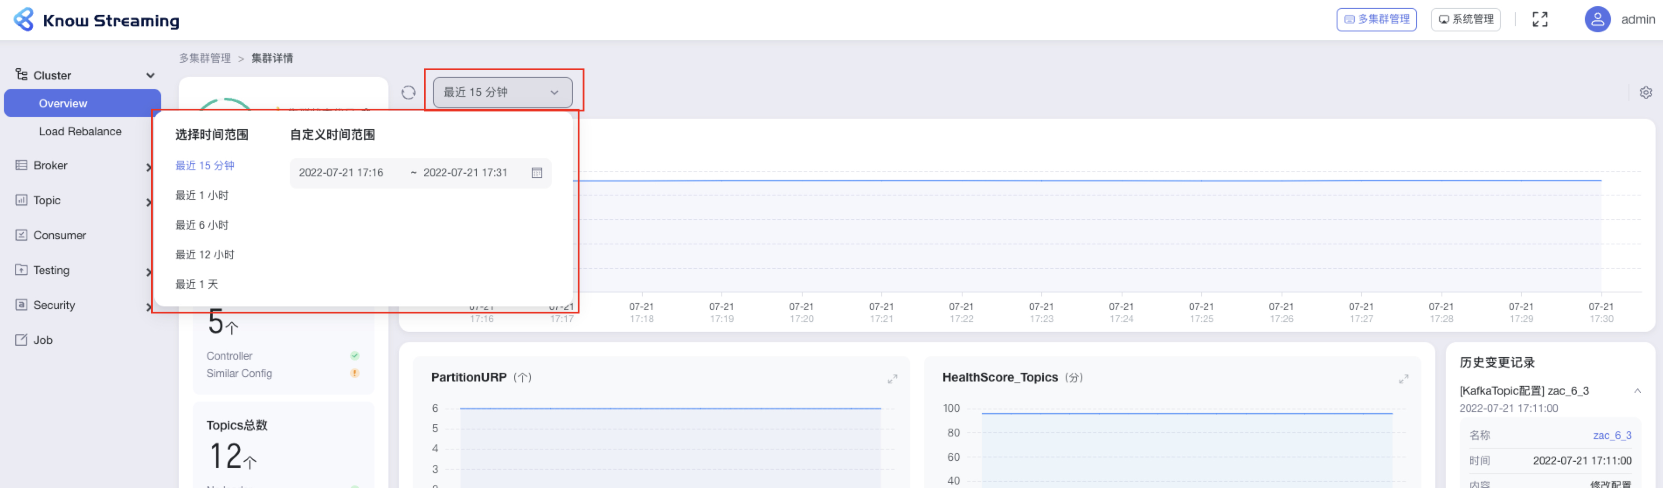Image resolution: width=1663 pixels, height=488 pixels.
Task: Toggle fullscreen mode icon
Action: click(x=1540, y=19)
